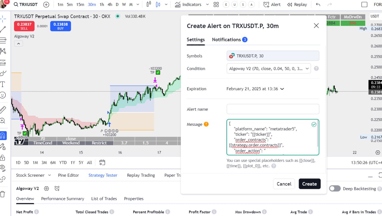Image resolution: width=382 pixels, height=216 pixels.
Task: Open the Condition dropdown Algoway V2
Action: (269, 69)
